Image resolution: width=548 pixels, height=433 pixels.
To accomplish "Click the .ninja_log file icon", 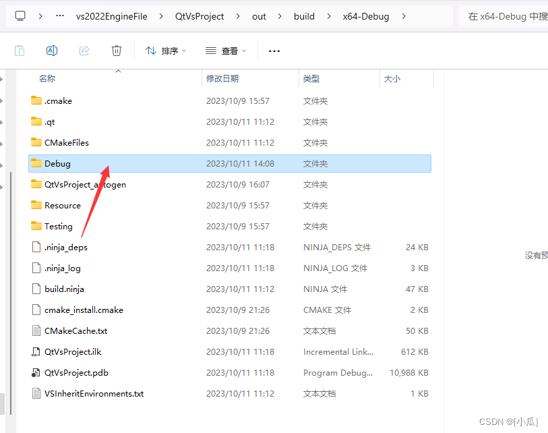I will [36, 268].
